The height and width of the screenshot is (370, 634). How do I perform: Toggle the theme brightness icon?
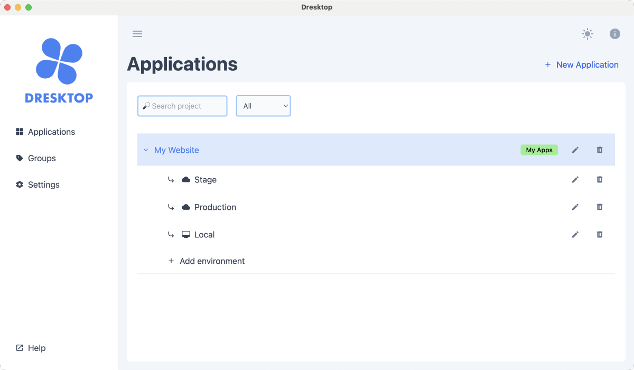pos(587,34)
